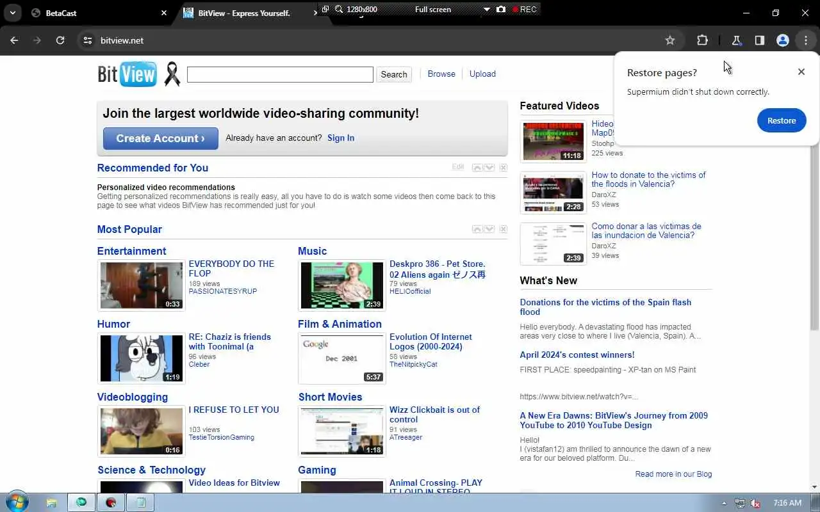Open Deskpro 386 Pet Store video thumbnail
This screenshot has height=512, width=820.
[342, 285]
